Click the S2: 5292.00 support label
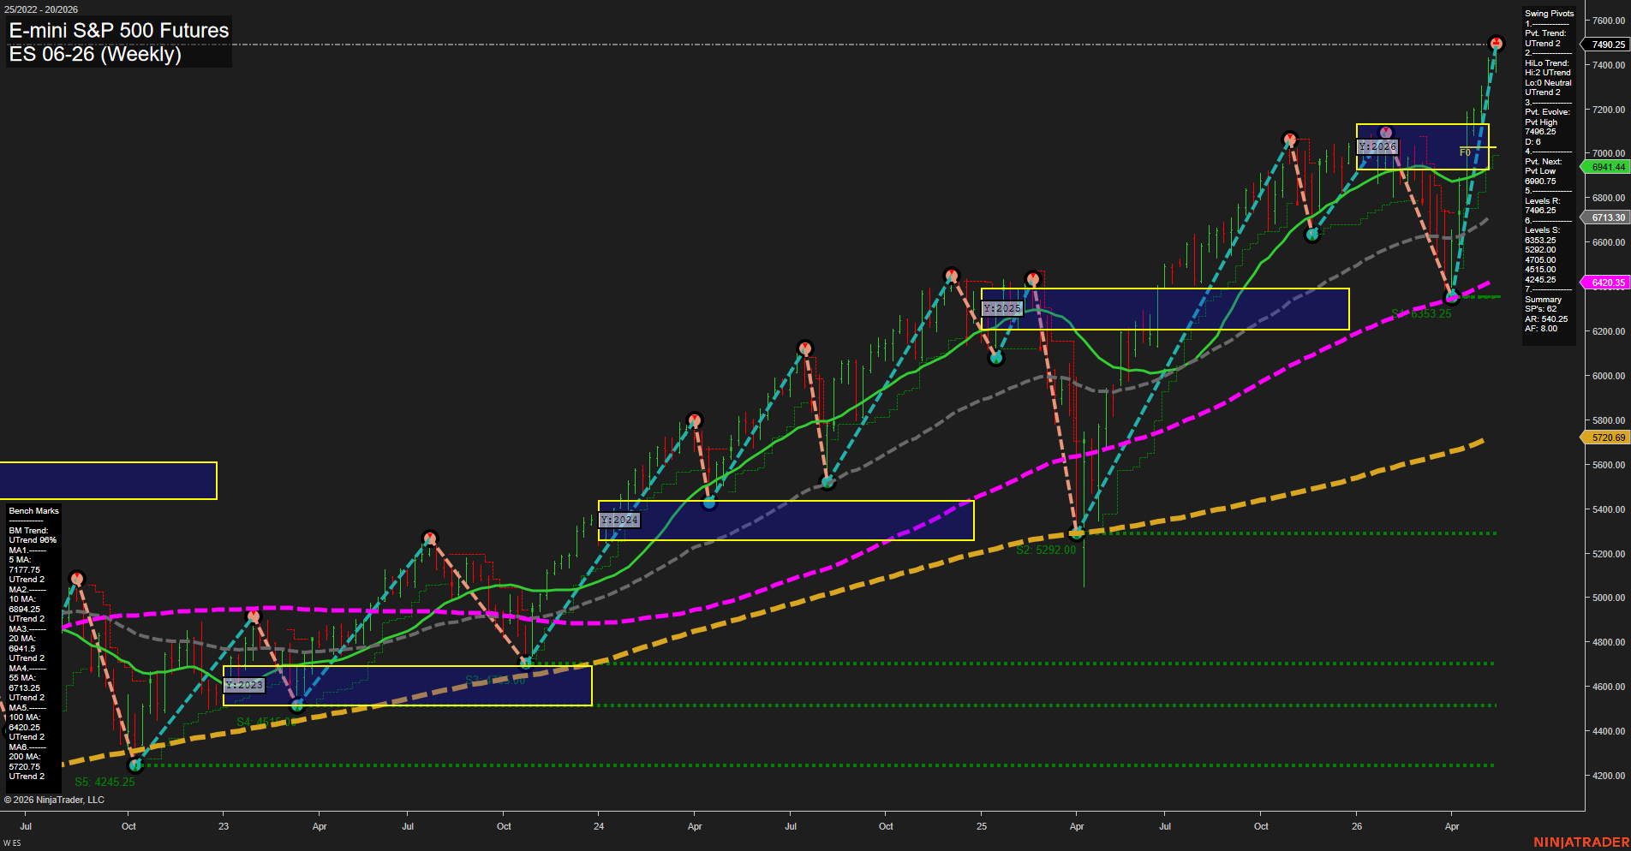 point(1046,550)
